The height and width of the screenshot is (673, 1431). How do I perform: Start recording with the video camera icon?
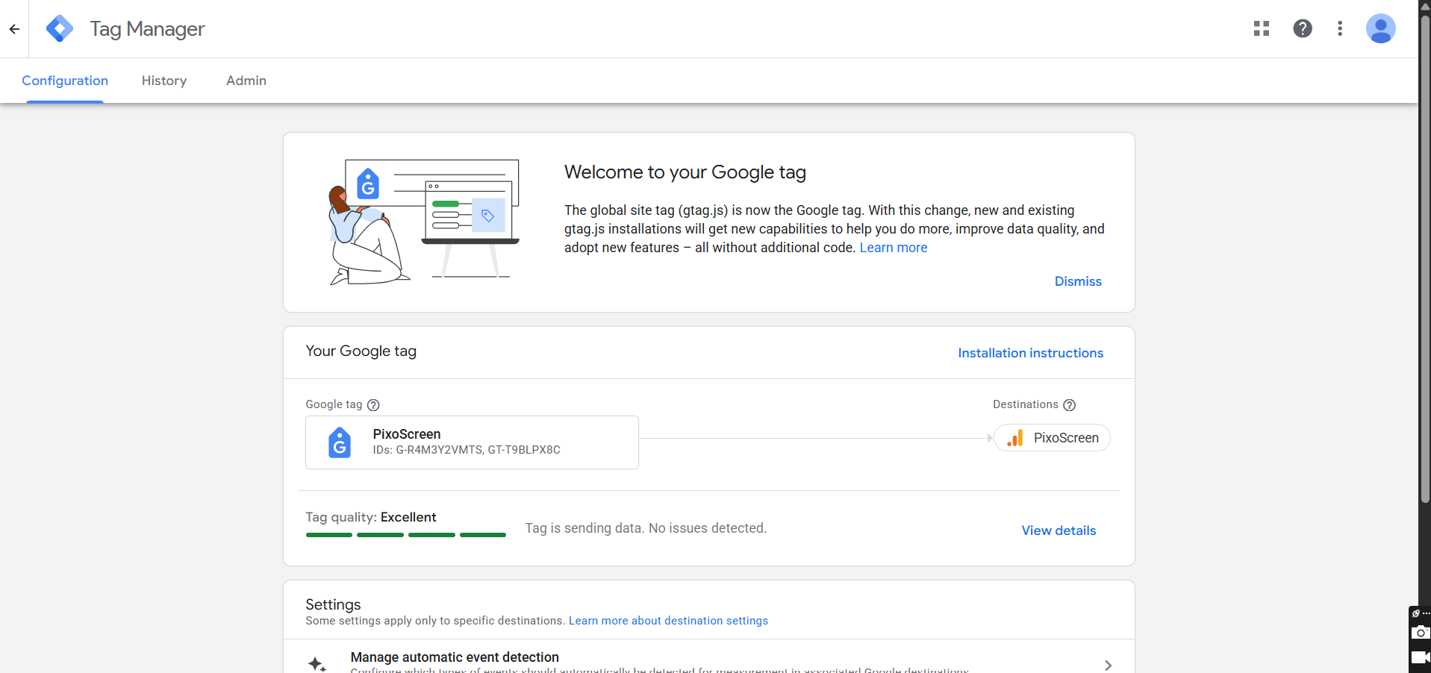(x=1420, y=657)
